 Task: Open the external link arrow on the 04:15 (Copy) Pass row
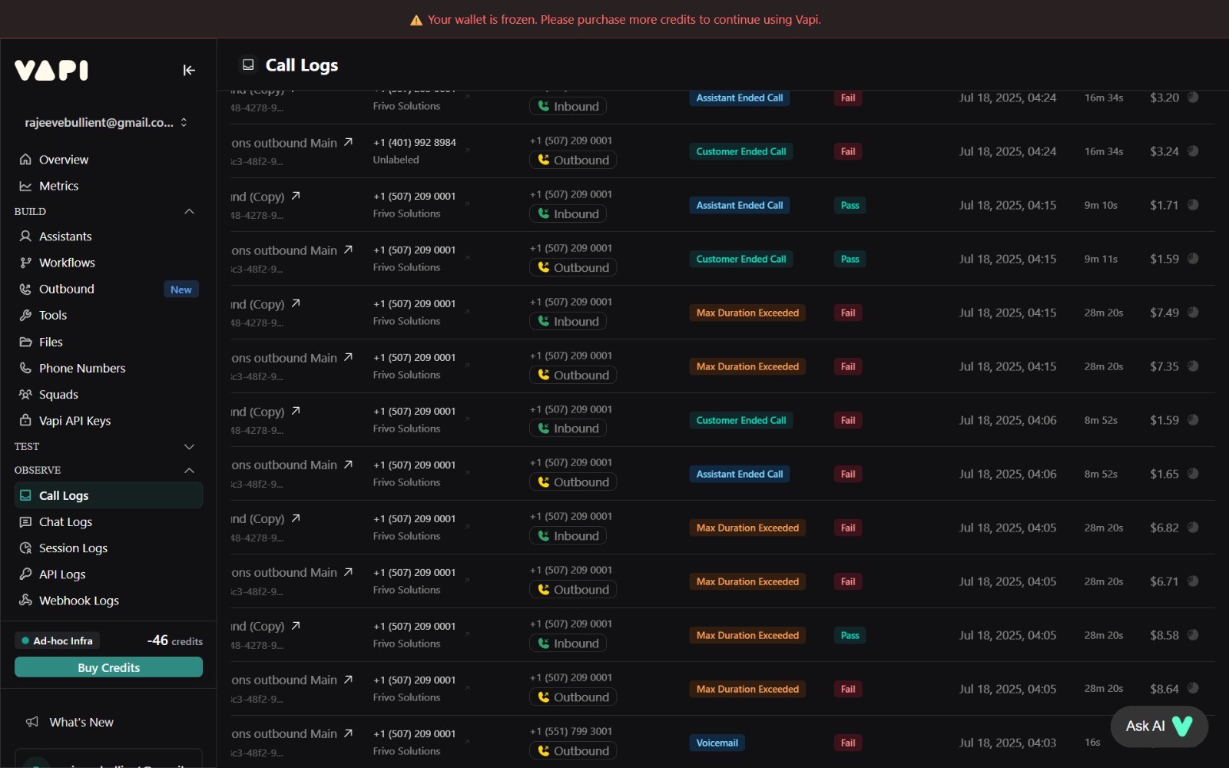296,196
